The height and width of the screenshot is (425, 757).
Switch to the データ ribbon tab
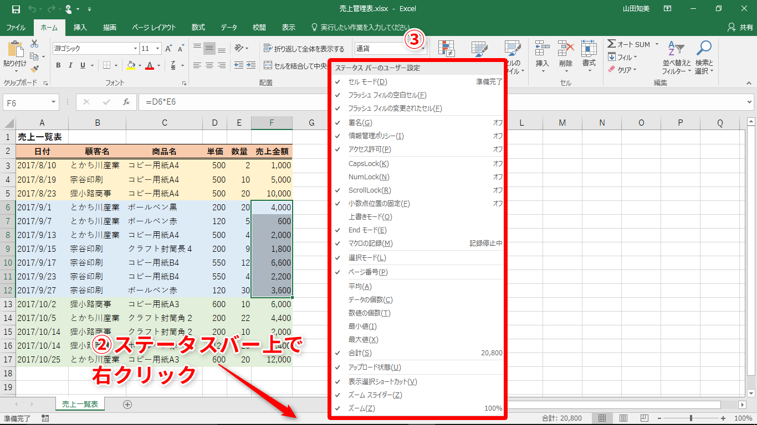(229, 27)
